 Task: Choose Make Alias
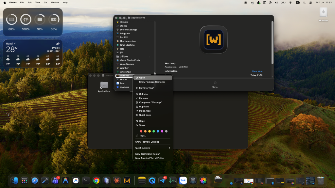(x=153, y=111)
